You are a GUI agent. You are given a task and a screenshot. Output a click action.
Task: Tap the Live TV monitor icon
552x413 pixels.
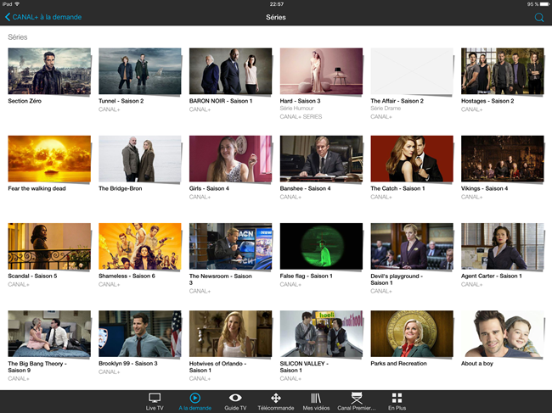[x=155, y=398]
